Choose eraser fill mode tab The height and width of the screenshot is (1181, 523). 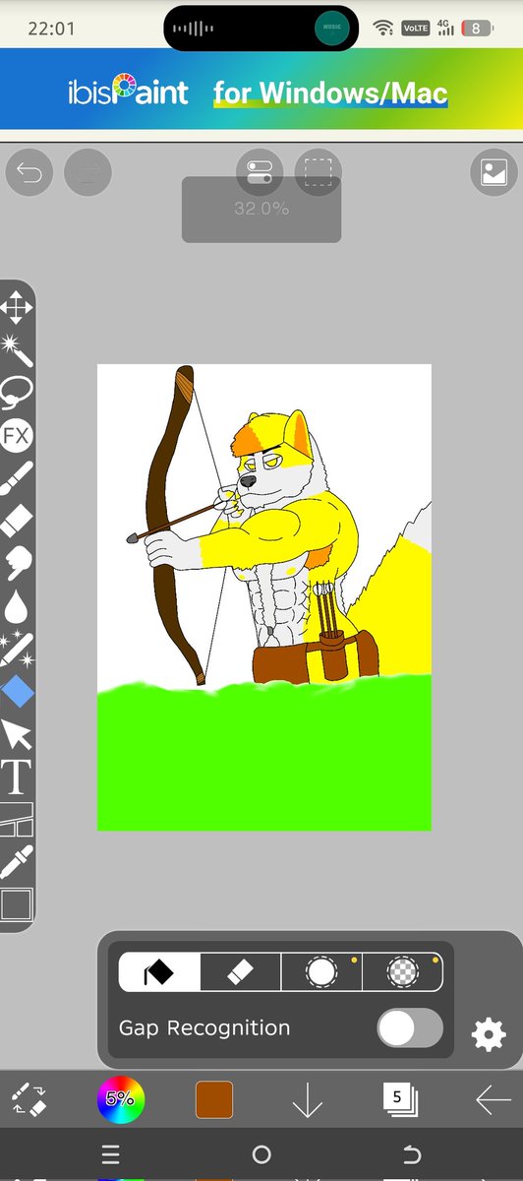[x=241, y=972]
